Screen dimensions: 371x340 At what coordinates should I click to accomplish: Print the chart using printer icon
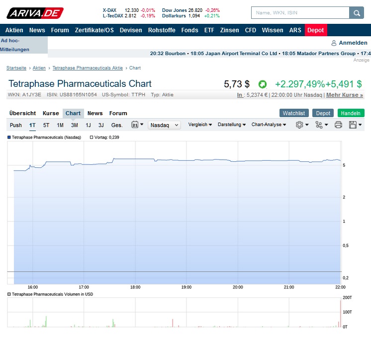coord(338,125)
